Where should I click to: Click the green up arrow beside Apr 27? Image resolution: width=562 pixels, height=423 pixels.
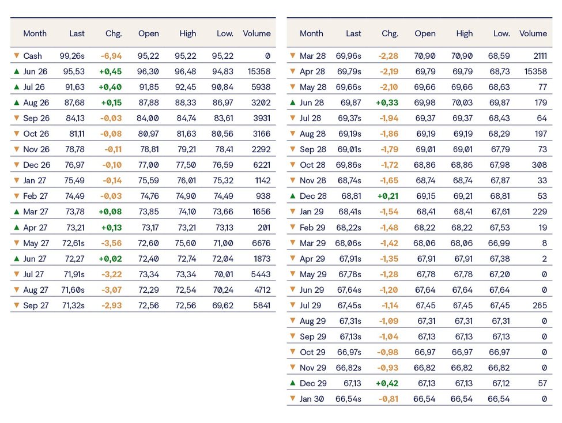[16, 227]
